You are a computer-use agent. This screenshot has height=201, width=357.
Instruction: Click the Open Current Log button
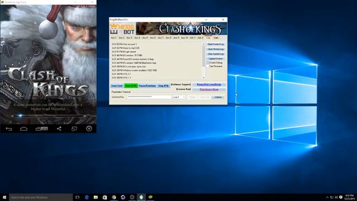tap(216, 44)
